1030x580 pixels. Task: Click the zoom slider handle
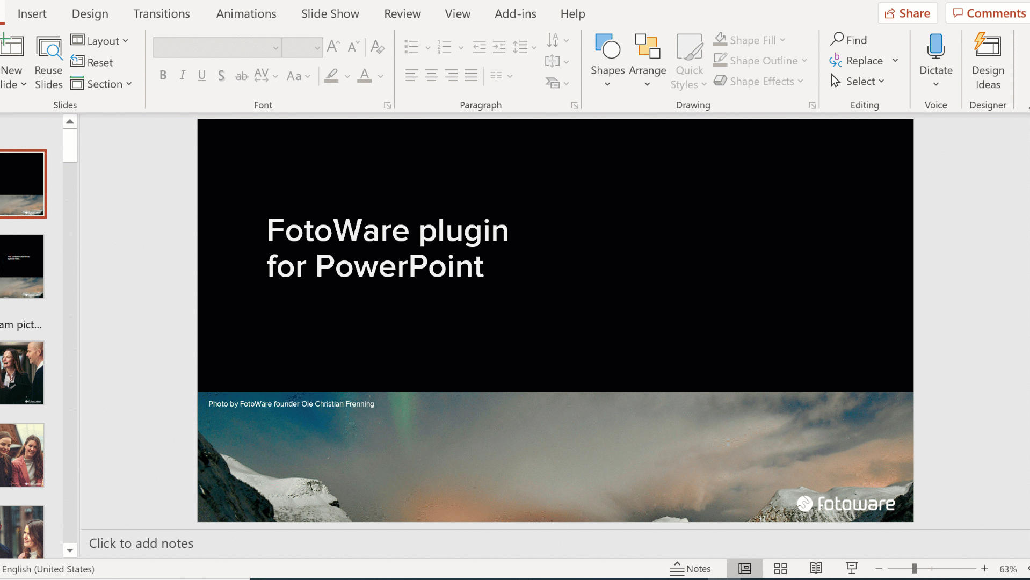tap(914, 568)
